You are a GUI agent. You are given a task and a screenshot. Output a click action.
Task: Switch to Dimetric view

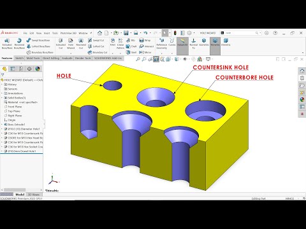(226, 42)
